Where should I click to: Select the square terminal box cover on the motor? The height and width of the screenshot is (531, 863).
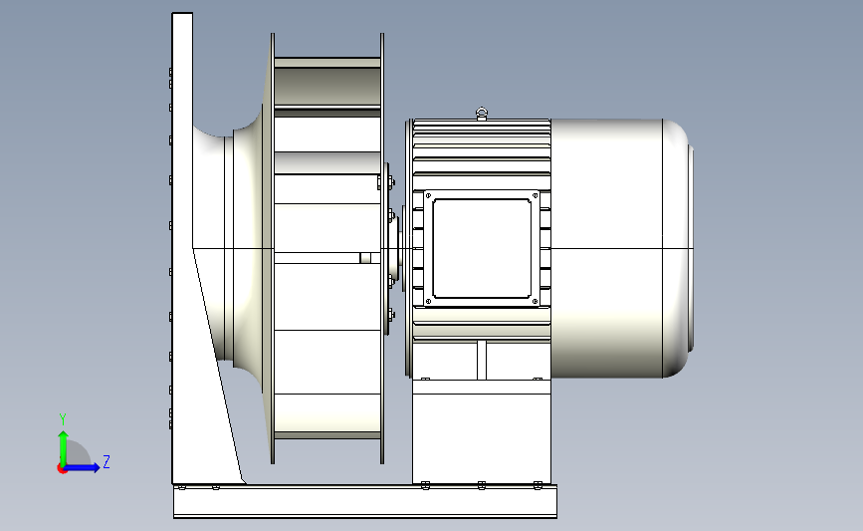click(482, 248)
